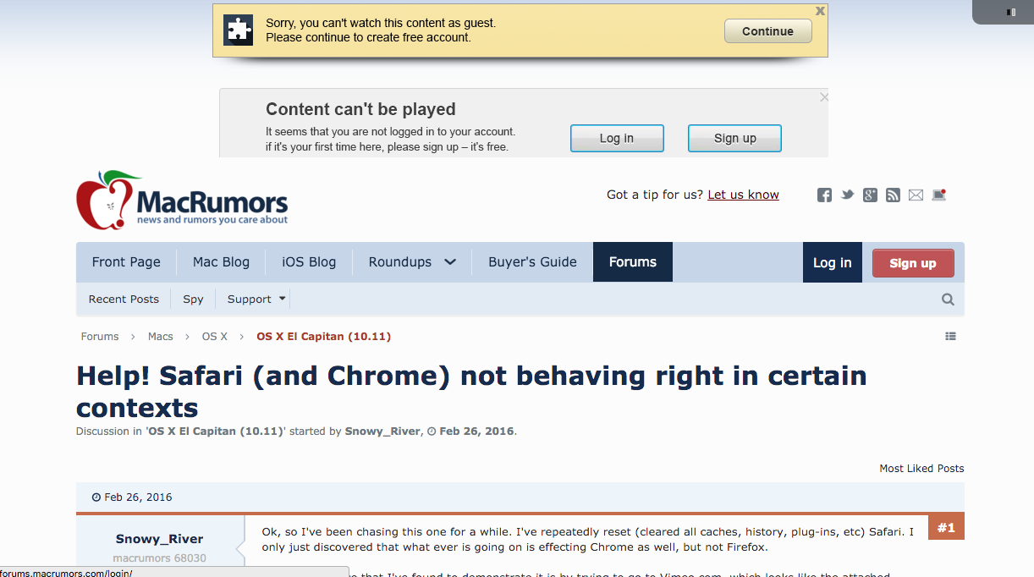Expand the Support dropdown arrow

pos(283,299)
